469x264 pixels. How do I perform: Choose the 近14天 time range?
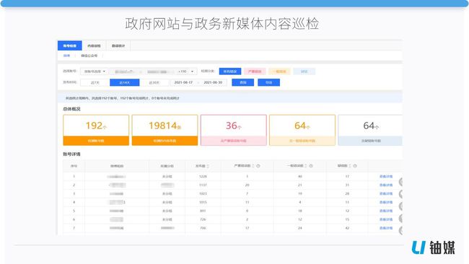[x=124, y=82]
